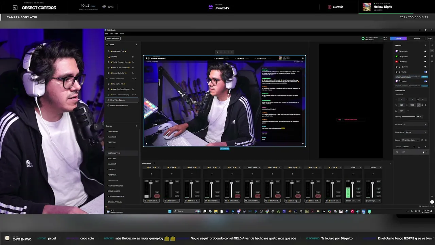This screenshot has width=435, height=245.
Task: Add a new layer in Layers panel
Action: click(x=136, y=45)
